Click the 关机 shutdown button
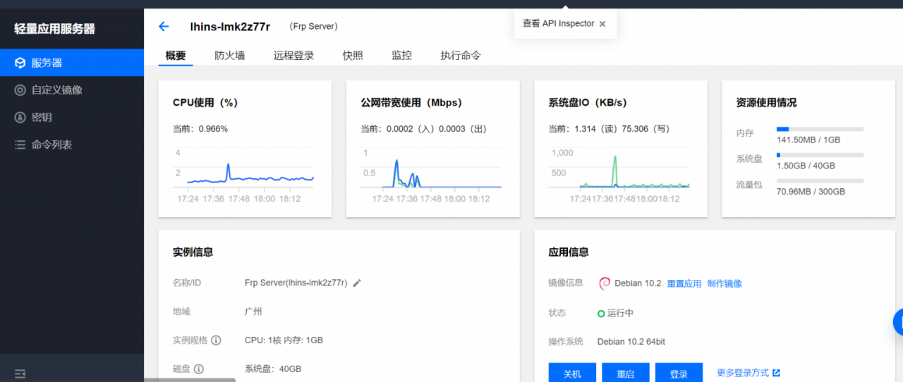Viewport: 903px width, 382px height. click(572, 373)
